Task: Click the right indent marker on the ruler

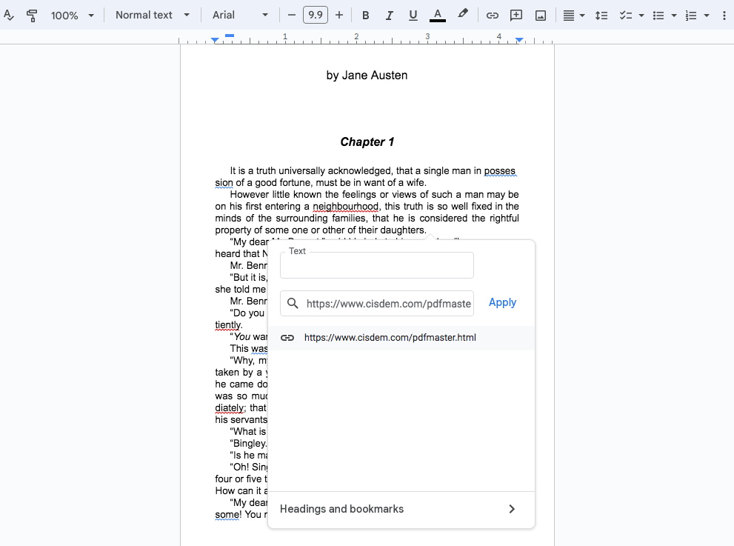Action: pos(519,40)
